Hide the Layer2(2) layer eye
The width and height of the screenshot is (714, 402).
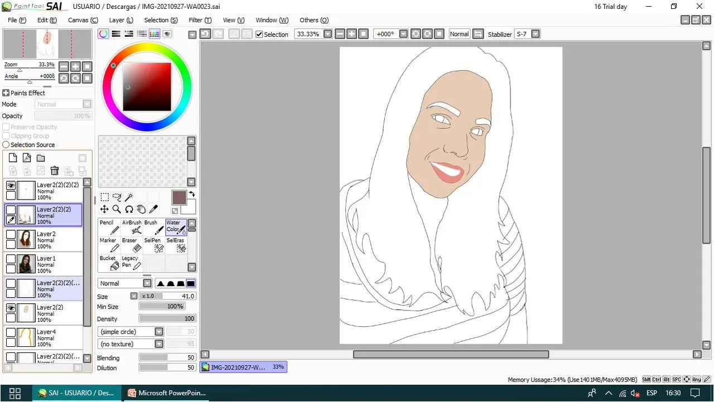(x=11, y=308)
